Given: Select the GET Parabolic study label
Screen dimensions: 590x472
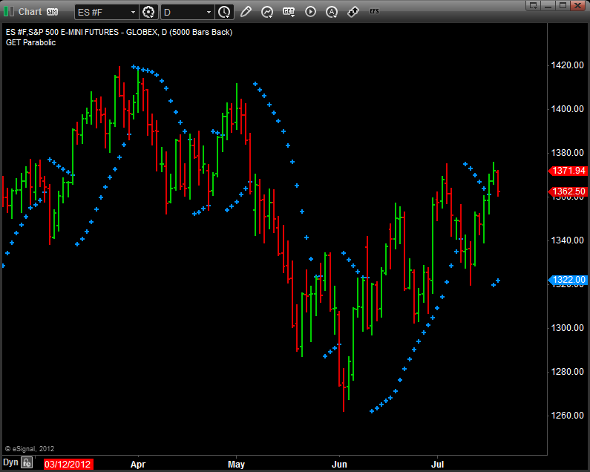Looking at the screenshot, I should 31,42.
